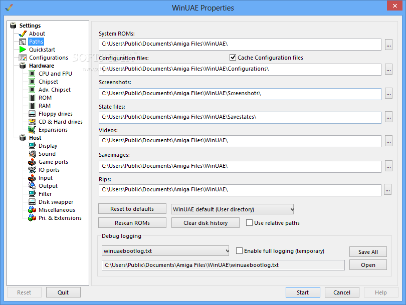Screen dimensions: 406x305
Task: Click the State files path field
Action: 240,118
